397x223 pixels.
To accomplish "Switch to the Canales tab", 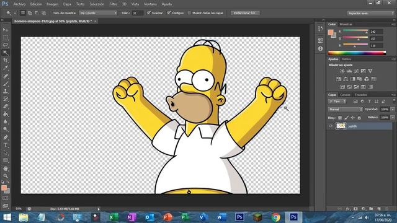I will (x=345, y=95).
